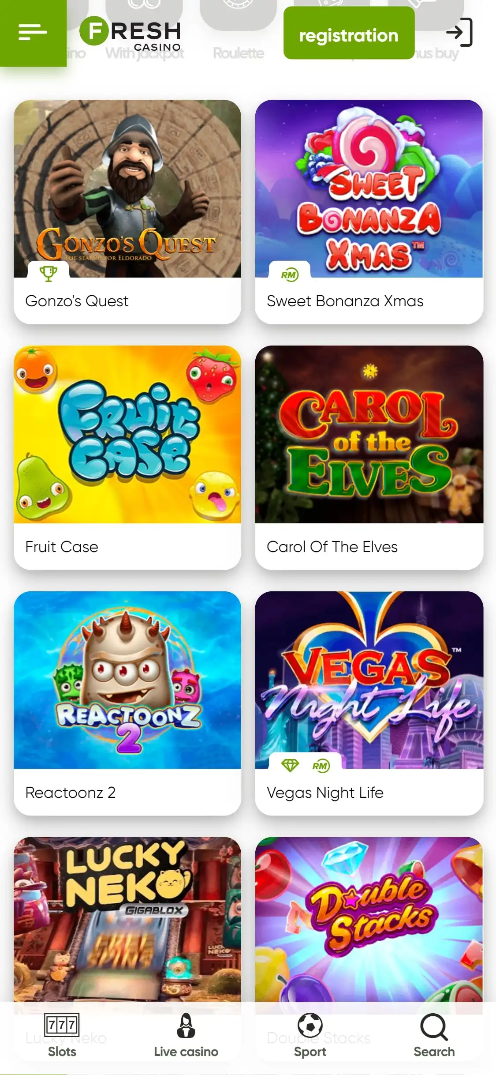Screen dimensions: 496x1075
Task: Open the hamburger menu
Action: (33, 32)
